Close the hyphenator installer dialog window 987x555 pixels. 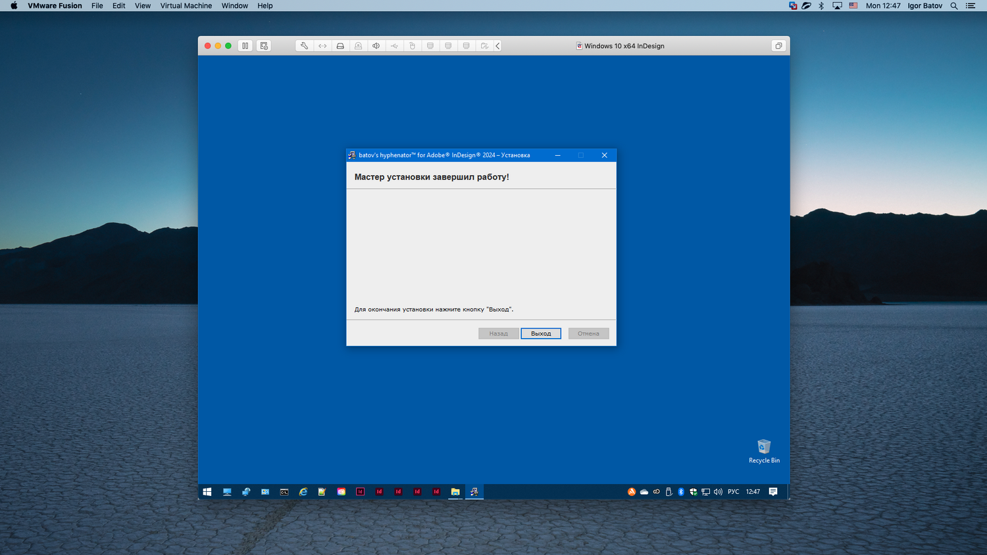[604, 155]
